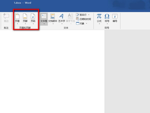
Task: Add page numbers with the 页码 icon
Action: pyautogui.click(x=33, y=16)
